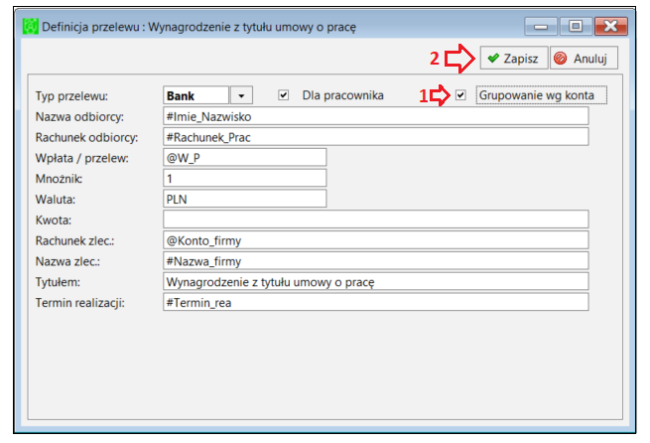Open the Typ przelewu dropdown arrow
650x443 pixels.
pyautogui.click(x=241, y=95)
